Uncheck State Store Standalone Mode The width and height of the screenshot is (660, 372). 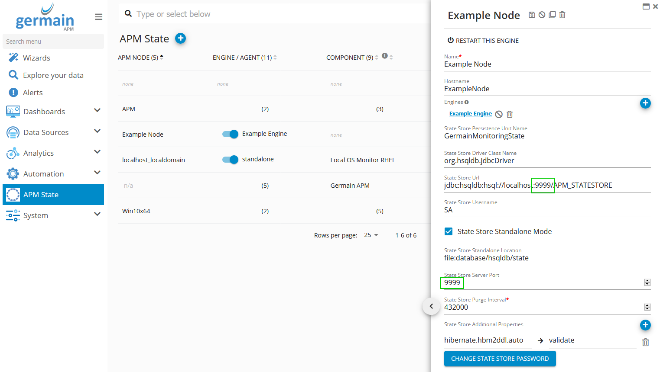[x=449, y=231]
